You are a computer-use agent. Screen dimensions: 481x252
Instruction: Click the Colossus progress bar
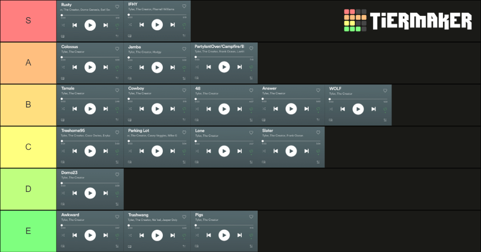coord(90,57)
